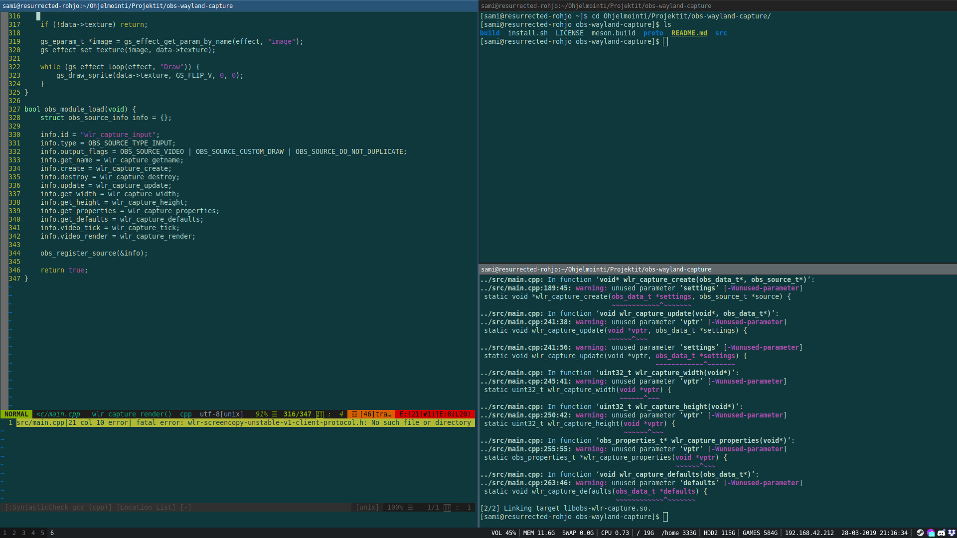Select workspace 3 in the status bar
Screen dimensions: 957x538
23,533
